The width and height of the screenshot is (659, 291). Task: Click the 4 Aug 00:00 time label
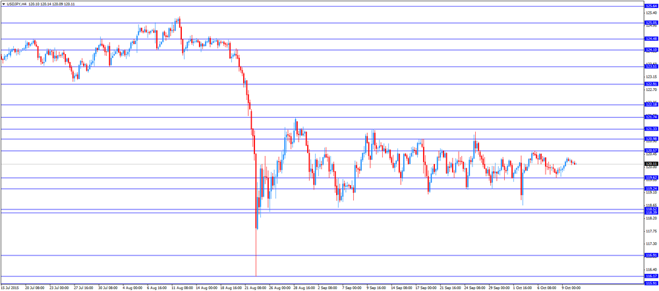[x=132, y=288]
